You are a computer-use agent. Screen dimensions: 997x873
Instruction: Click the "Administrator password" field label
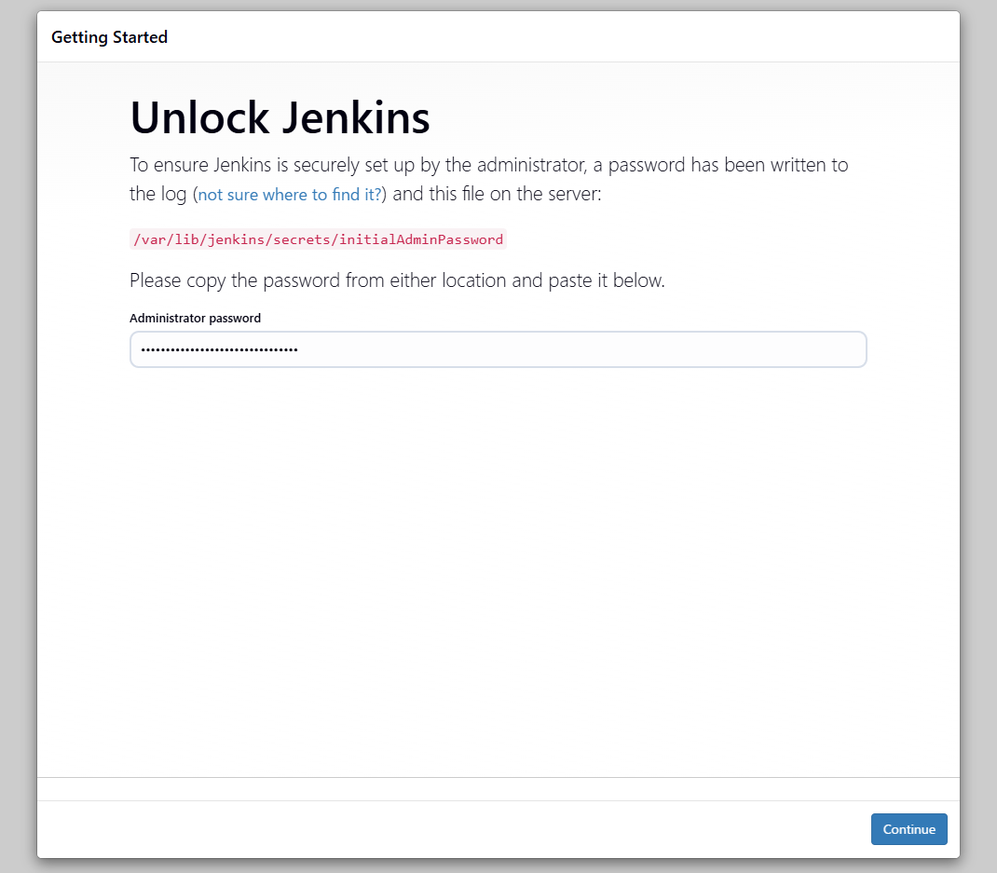tap(195, 318)
